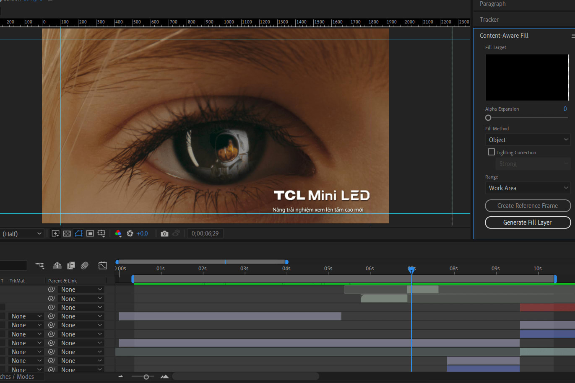Open the Paragraph panel tab
The image size is (575, 383).
(492, 4)
